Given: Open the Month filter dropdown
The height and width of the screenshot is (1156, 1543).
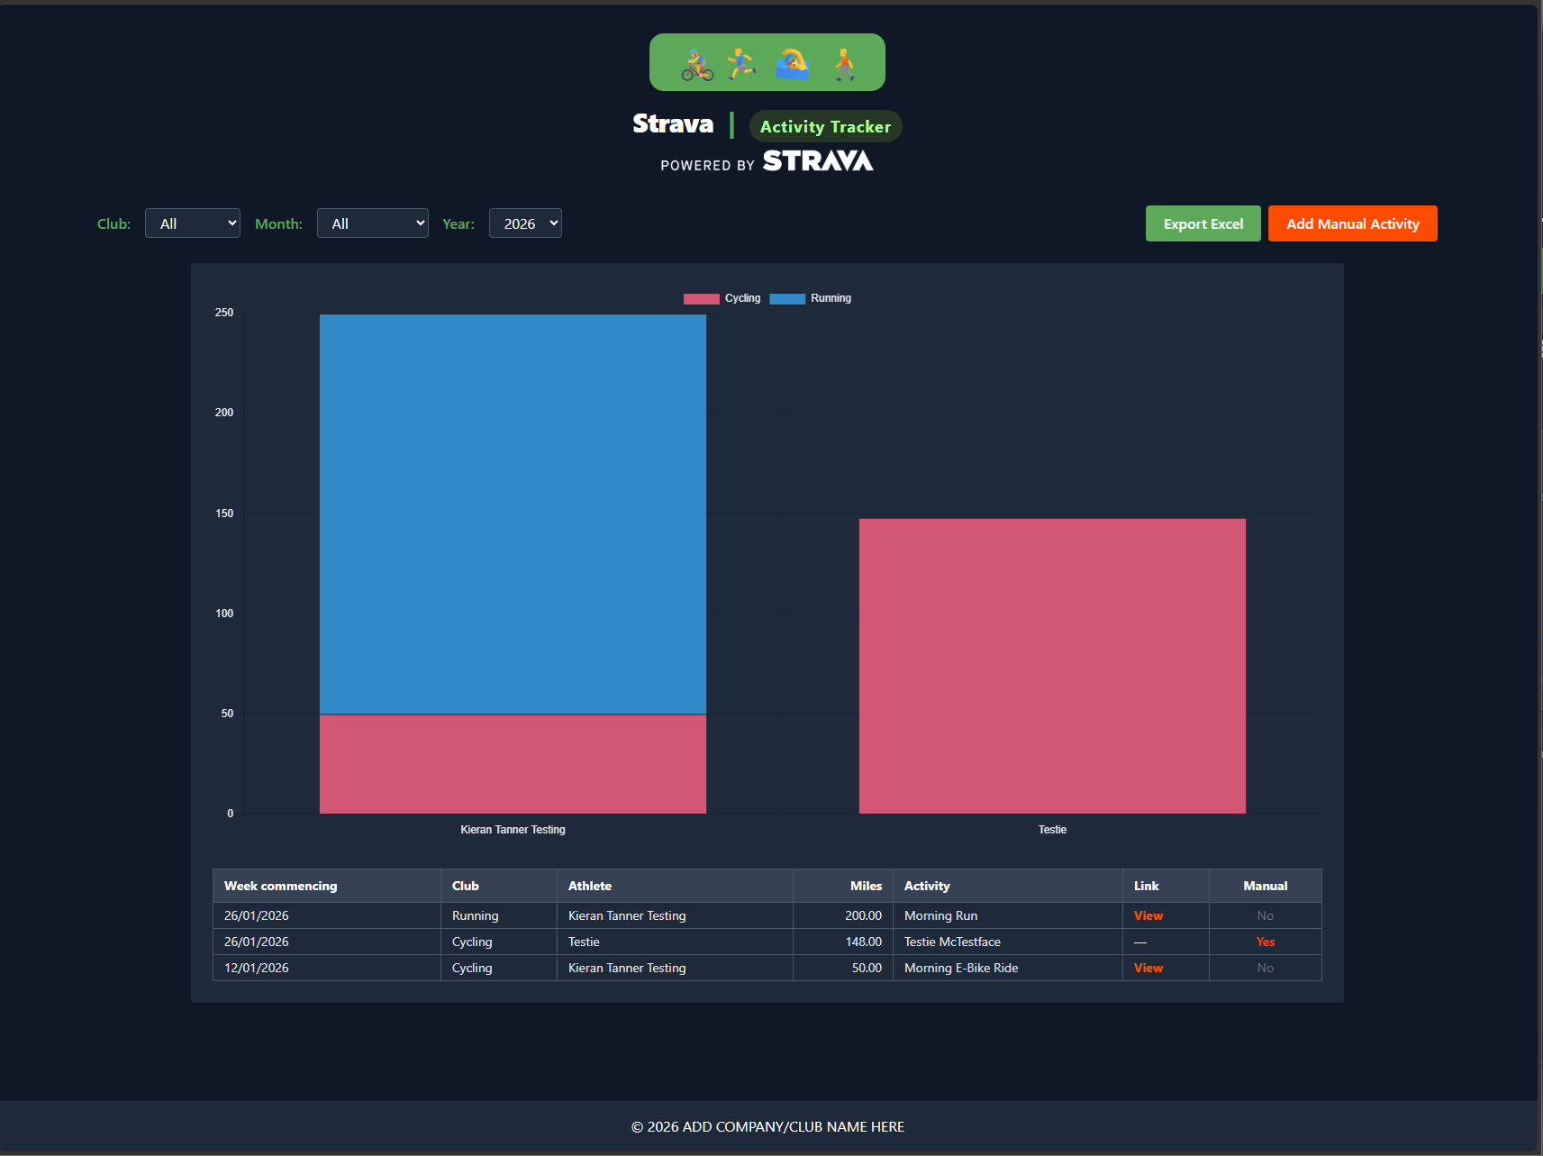Looking at the screenshot, I should point(373,223).
